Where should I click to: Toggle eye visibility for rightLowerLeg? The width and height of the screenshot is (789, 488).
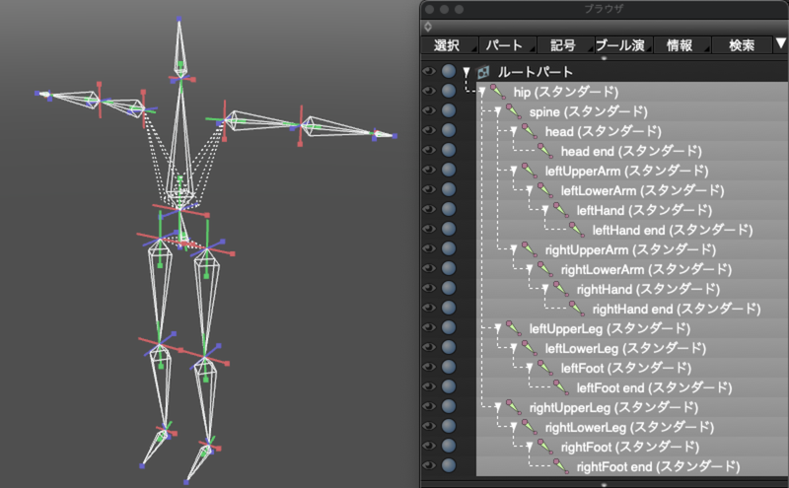pos(429,426)
